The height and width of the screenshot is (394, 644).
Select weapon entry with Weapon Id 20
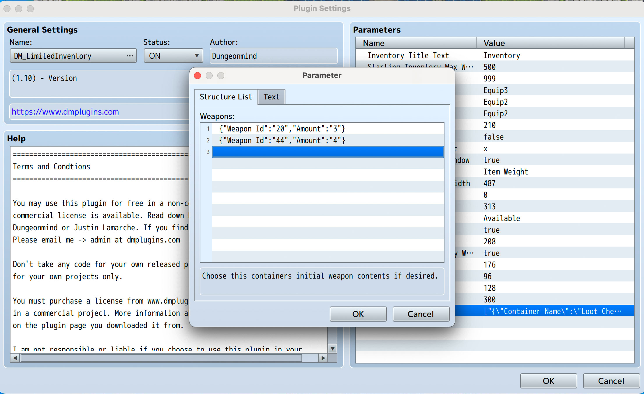(328, 129)
